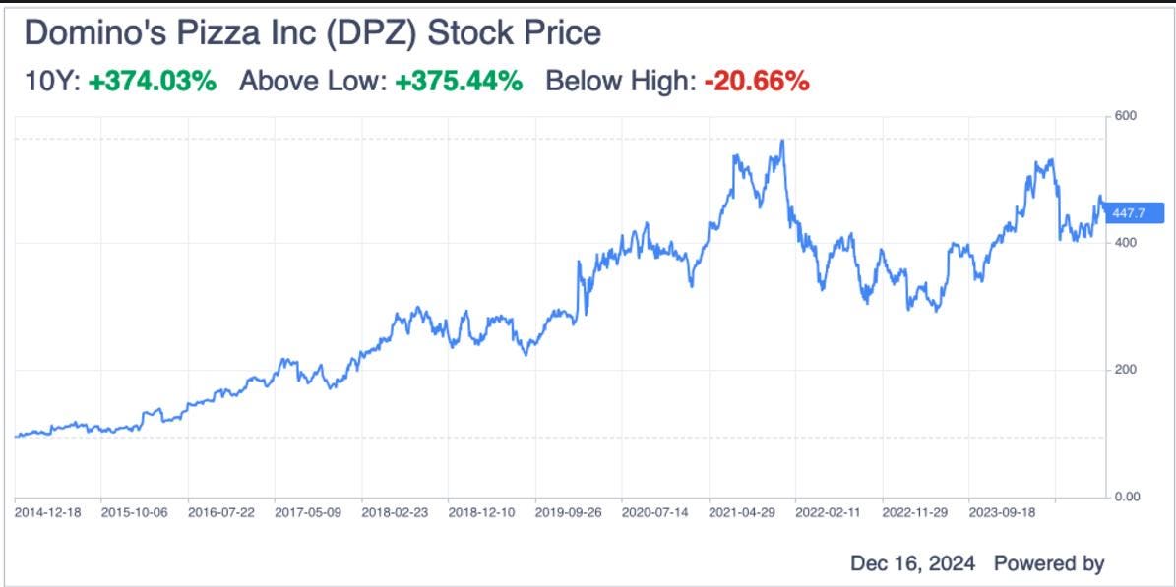Select the 2023-09-18 x-axis date

[x=1005, y=513]
